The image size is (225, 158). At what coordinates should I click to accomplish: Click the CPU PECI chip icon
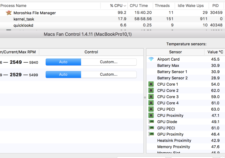[151, 109]
